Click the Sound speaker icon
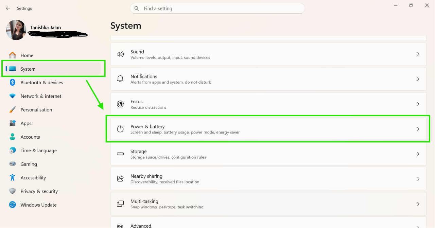The width and height of the screenshot is (435, 228). pos(120,54)
